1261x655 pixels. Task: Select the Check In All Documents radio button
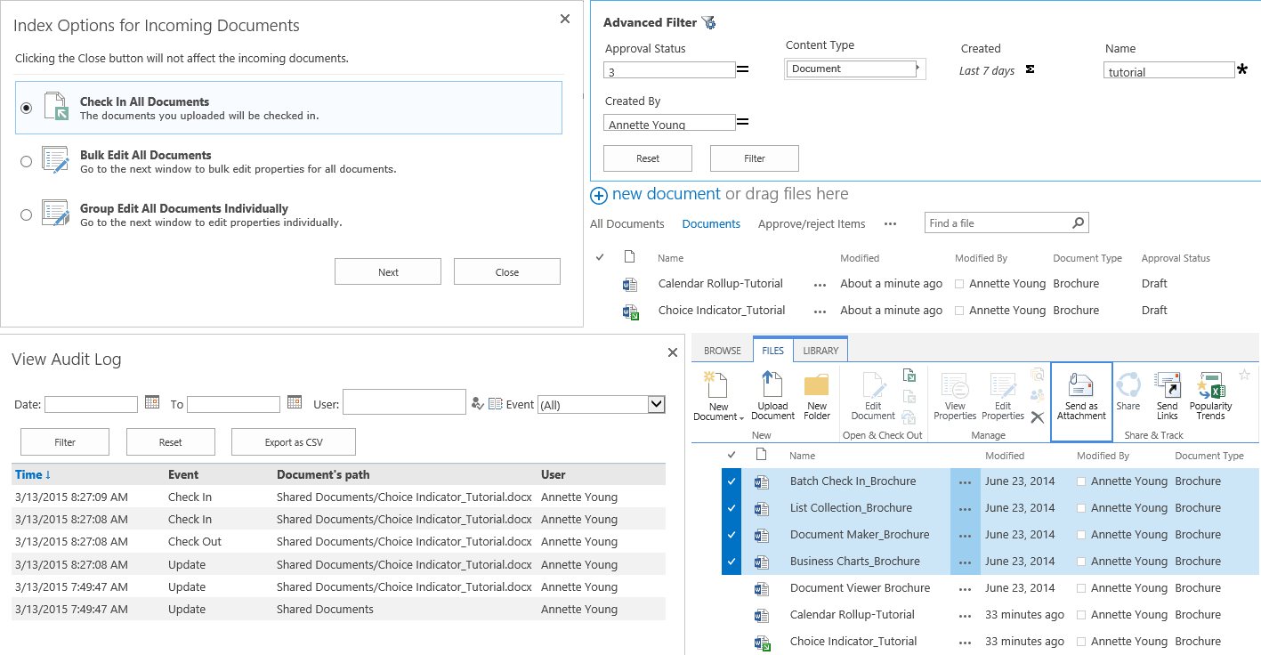(x=27, y=108)
